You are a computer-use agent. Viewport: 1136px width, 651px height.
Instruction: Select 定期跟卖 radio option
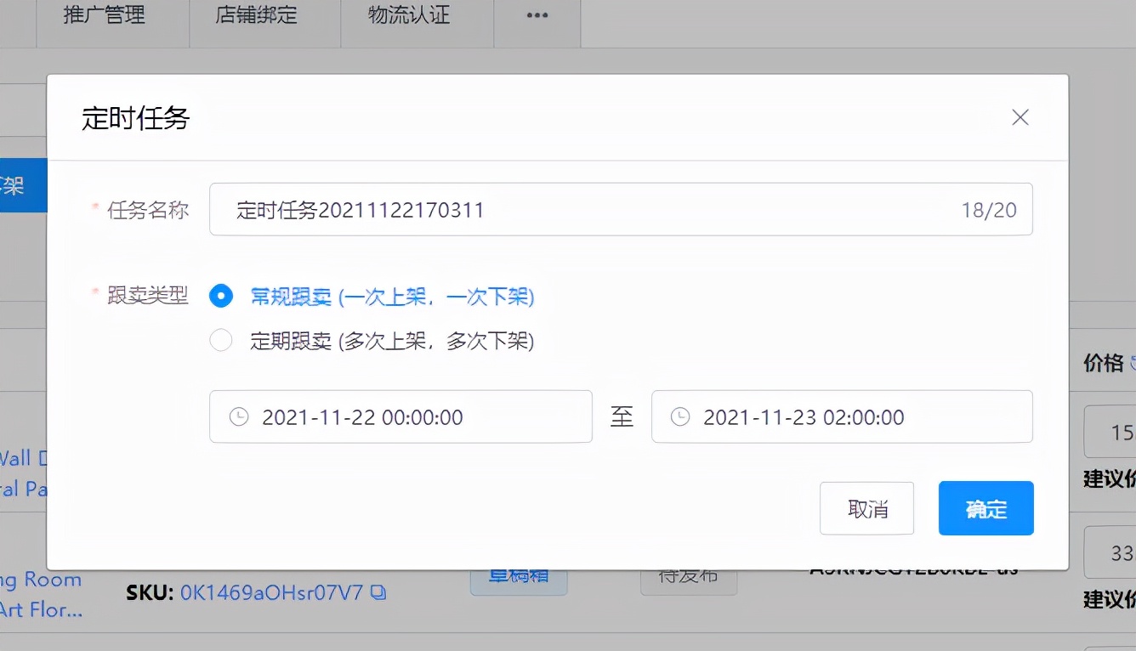point(221,341)
